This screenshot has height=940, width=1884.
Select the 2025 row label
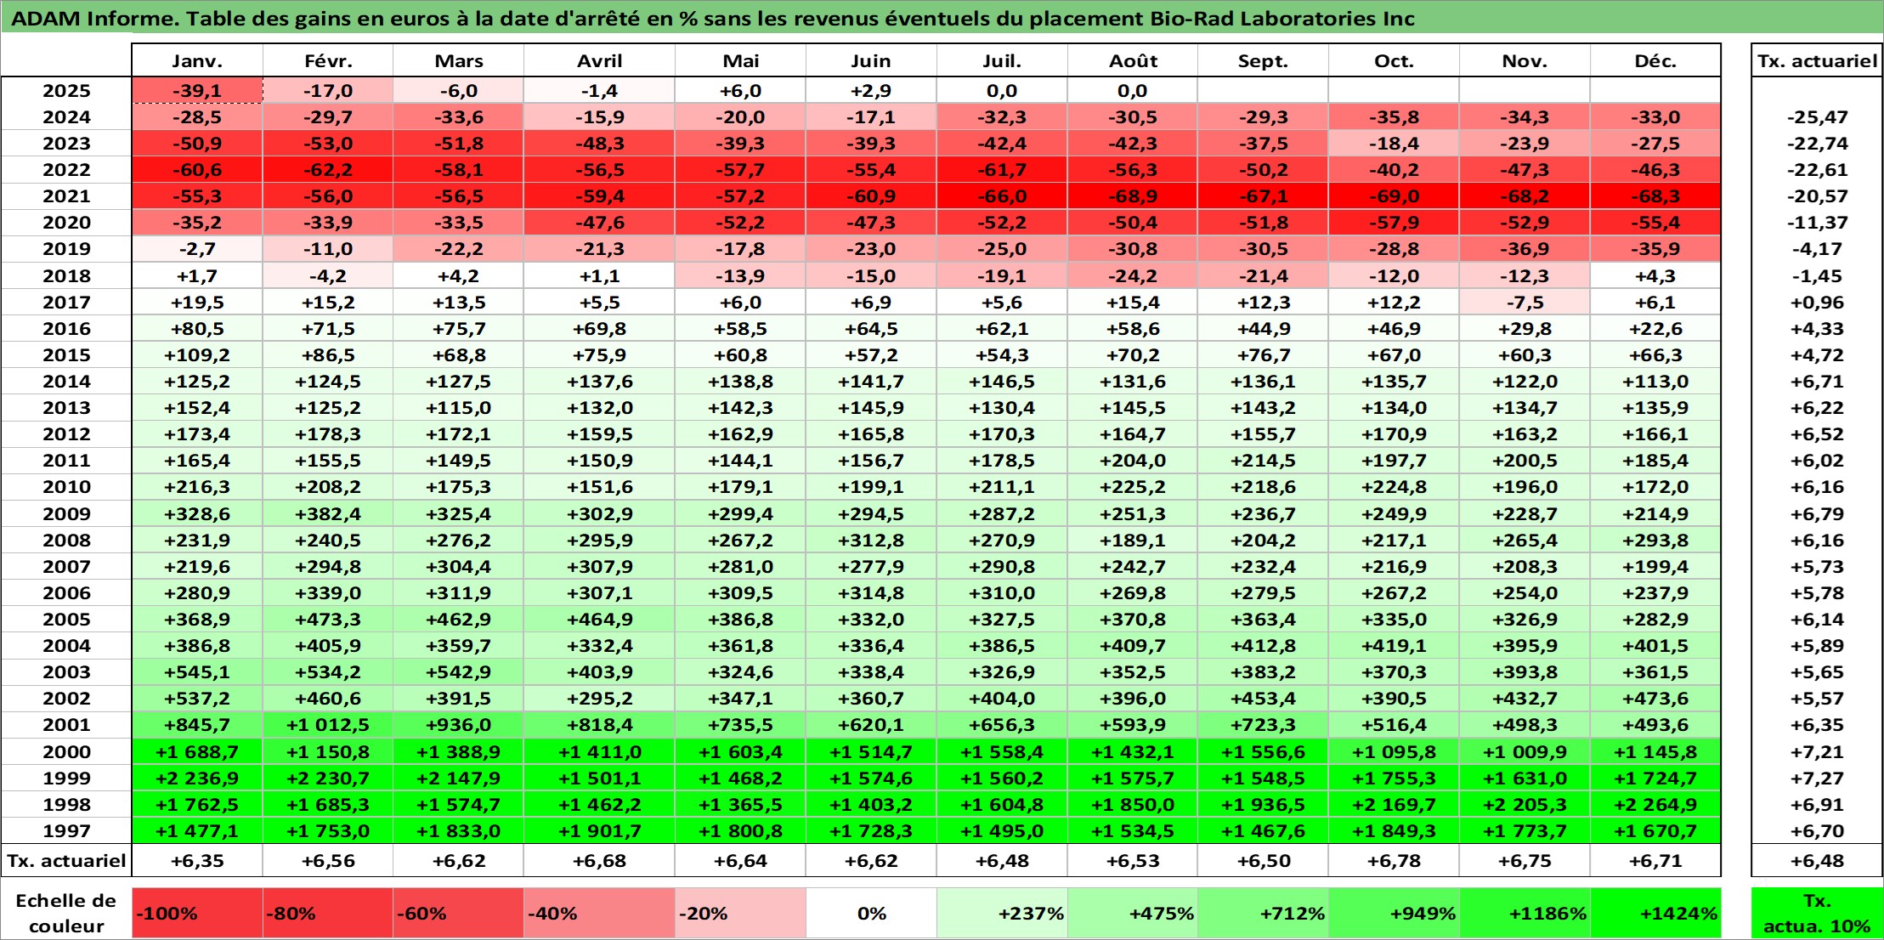coord(66,91)
